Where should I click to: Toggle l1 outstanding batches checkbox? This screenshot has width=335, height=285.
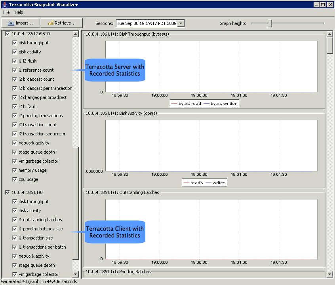15,220
